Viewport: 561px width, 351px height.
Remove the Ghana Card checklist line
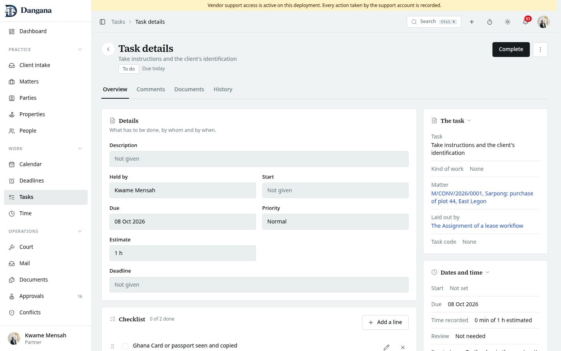403,347
